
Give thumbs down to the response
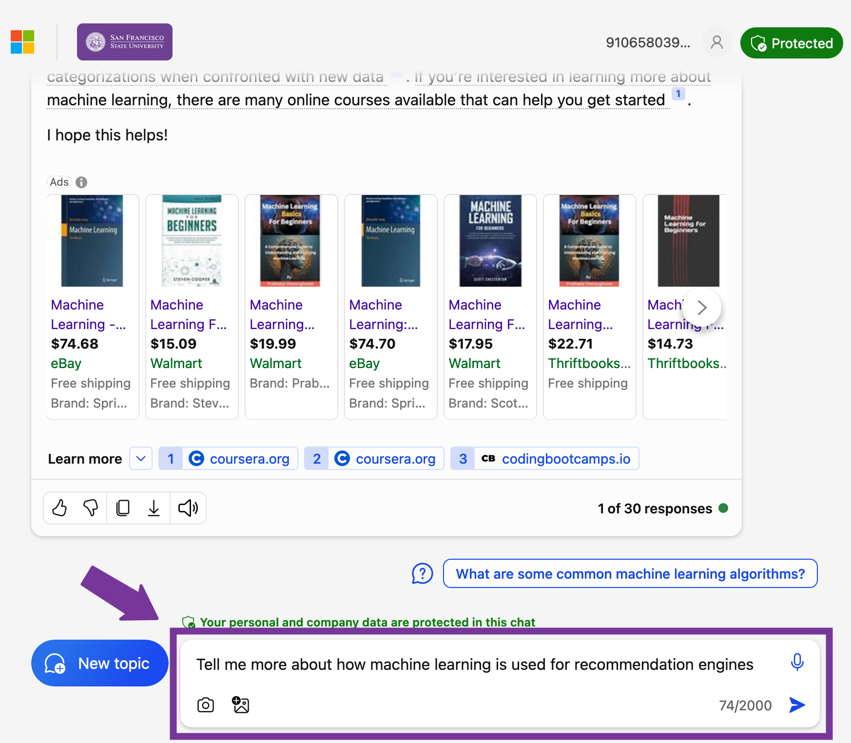[x=91, y=508]
